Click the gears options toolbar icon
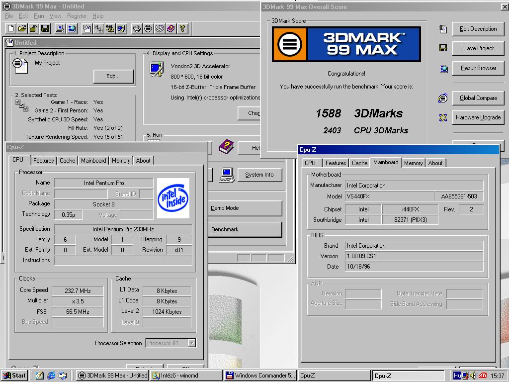 [x=110, y=28]
